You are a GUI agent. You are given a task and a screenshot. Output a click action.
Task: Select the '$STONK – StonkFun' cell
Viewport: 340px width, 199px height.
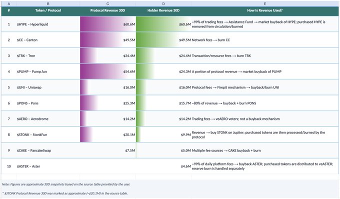pyautogui.click(x=48, y=134)
